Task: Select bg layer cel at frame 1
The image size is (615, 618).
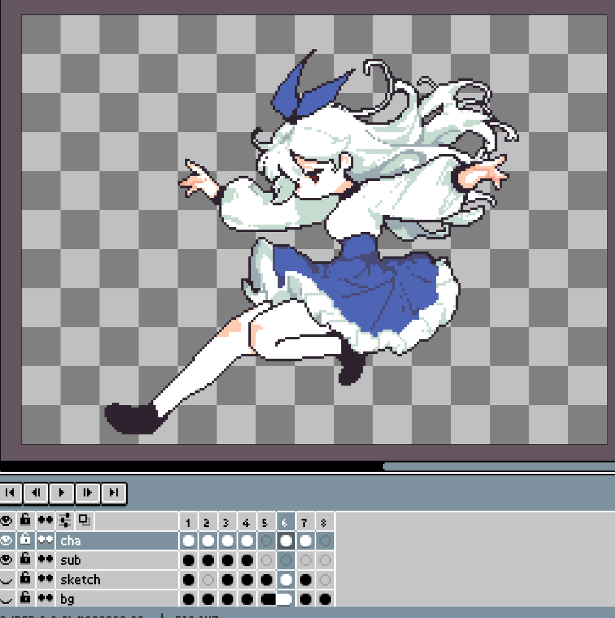Action: (189, 599)
